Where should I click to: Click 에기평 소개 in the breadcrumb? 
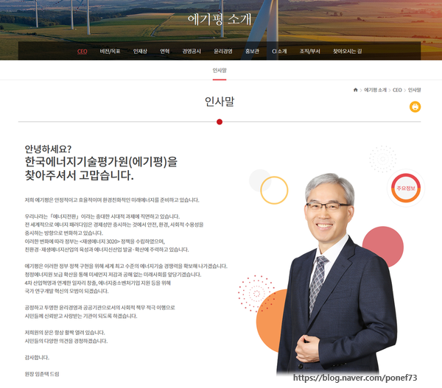pyautogui.click(x=375, y=90)
